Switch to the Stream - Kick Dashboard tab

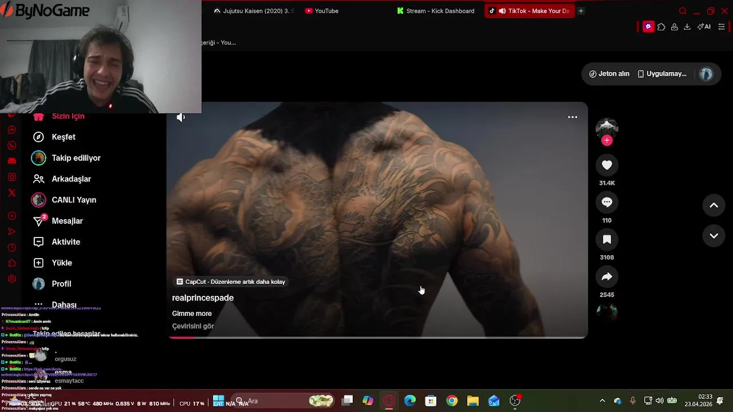tap(436, 11)
